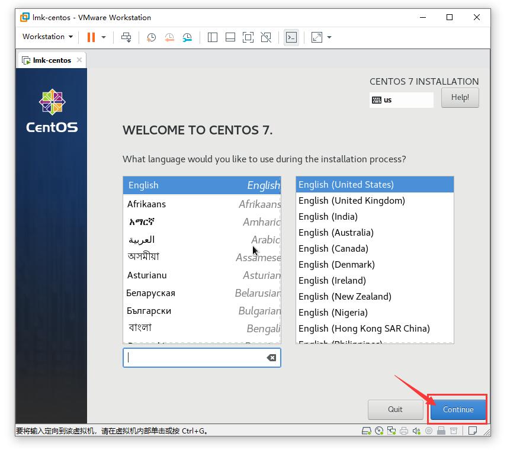The height and width of the screenshot is (456, 507).
Task: Close the lmk-centos tab
Action: click(79, 60)
